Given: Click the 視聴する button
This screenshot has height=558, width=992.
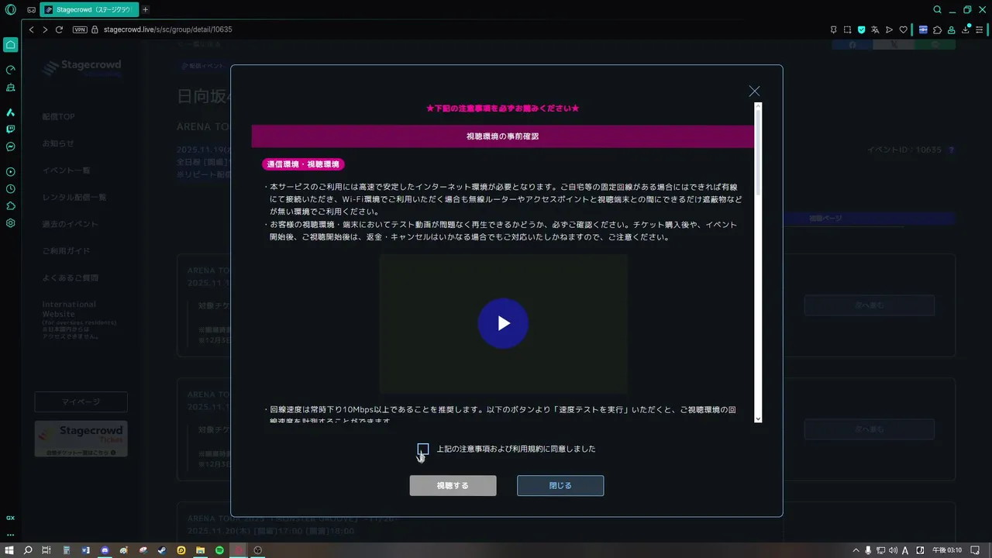Looking at the screenshot, I should point(453,486).
